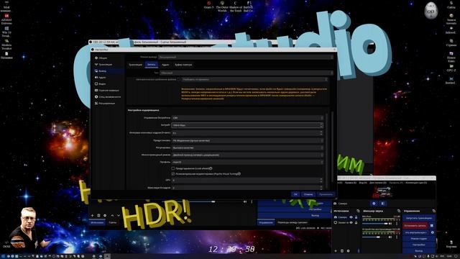Move the source up in the back OBS window
Screen dimensions: 460x259
tap(112, 215)
